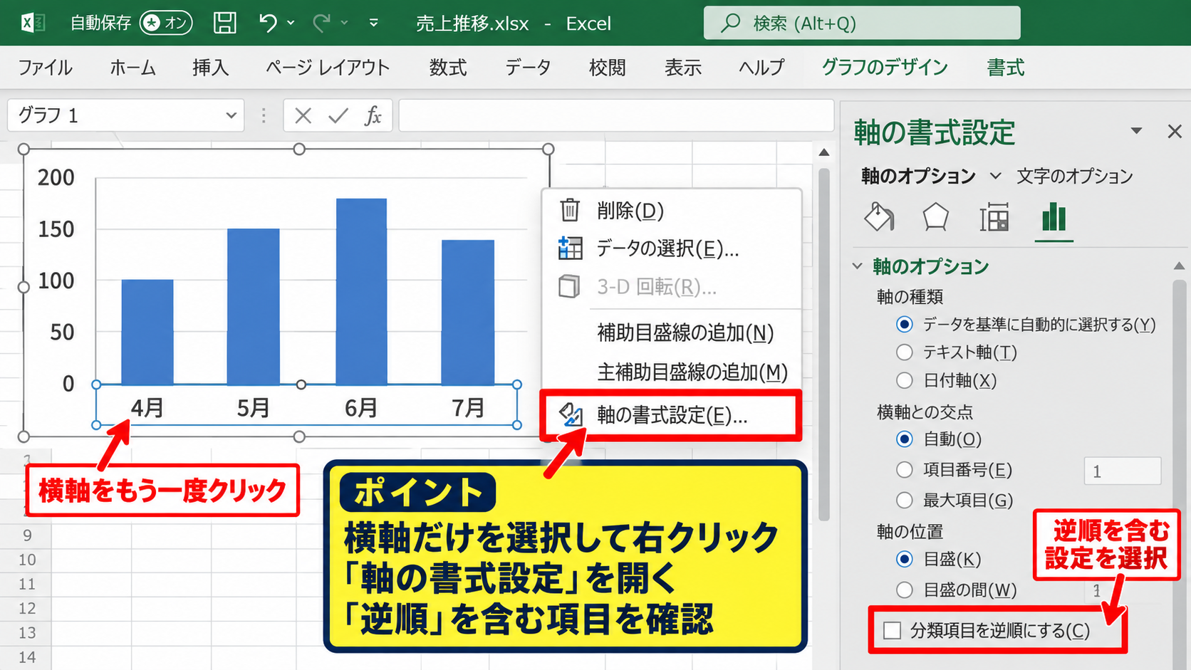Open the 書式 ribbon tab

pyautogui.click(x=1006, y=68)
